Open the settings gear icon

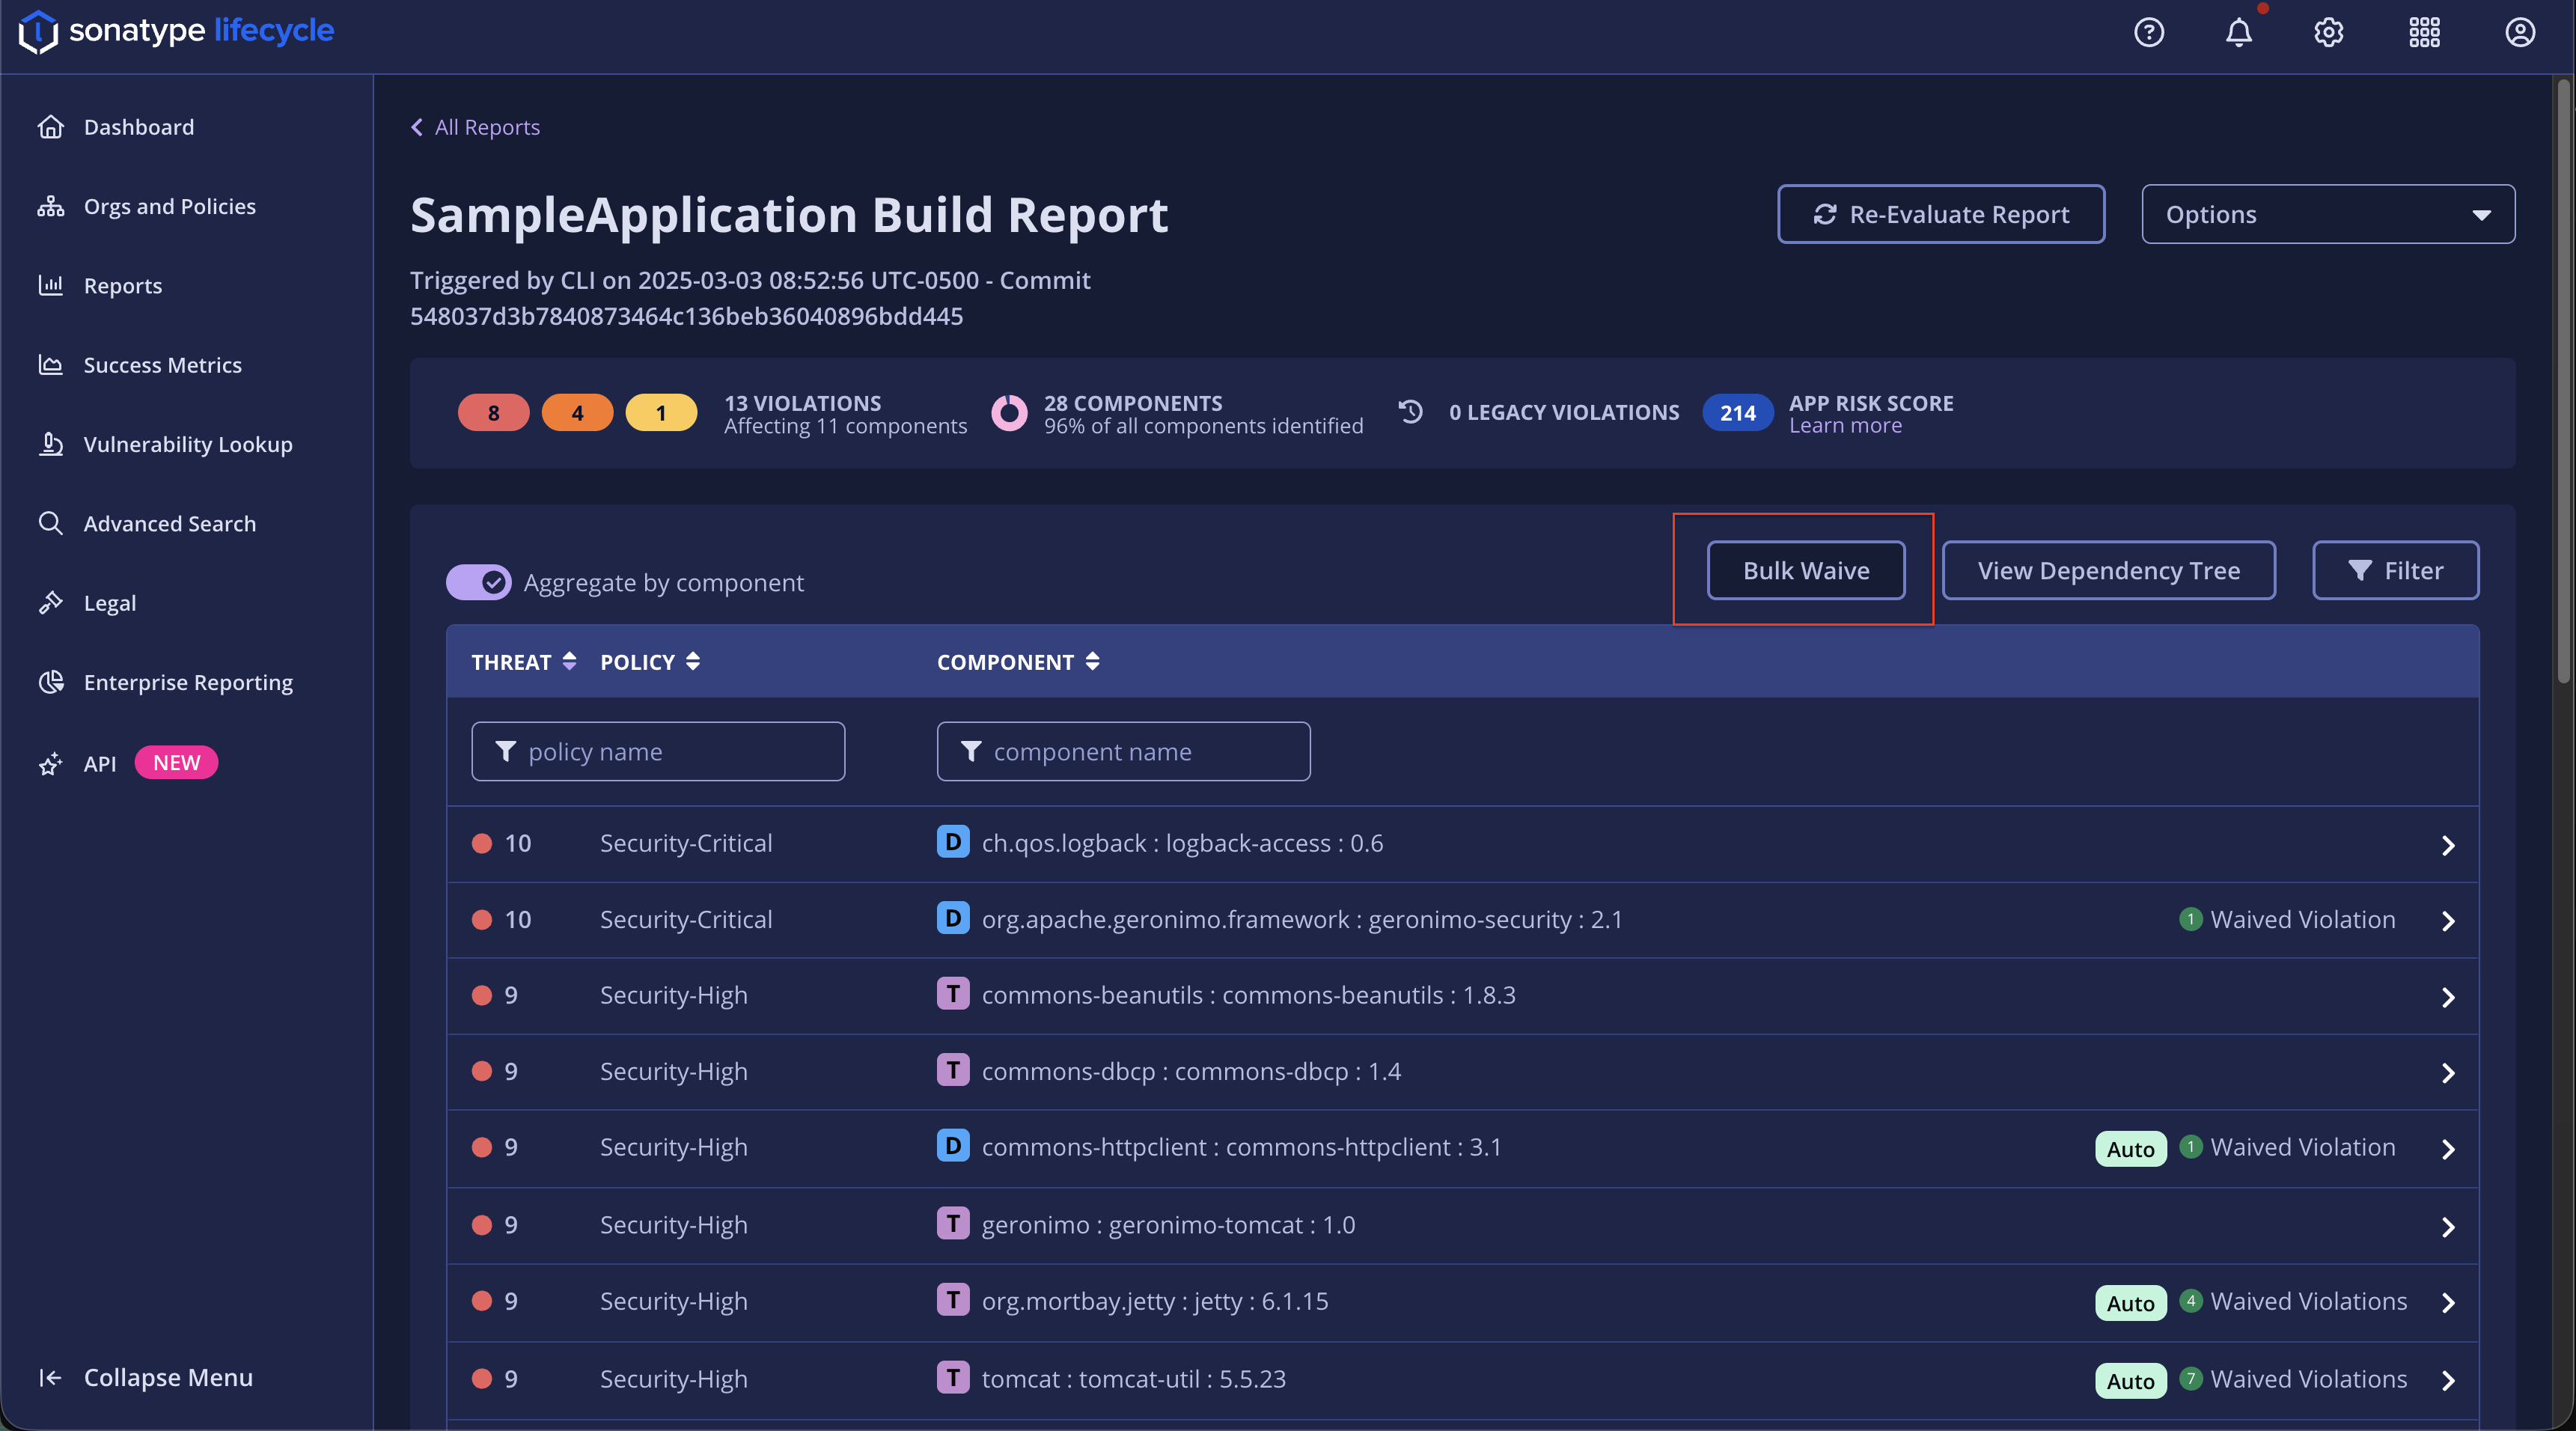(2328, 32)
